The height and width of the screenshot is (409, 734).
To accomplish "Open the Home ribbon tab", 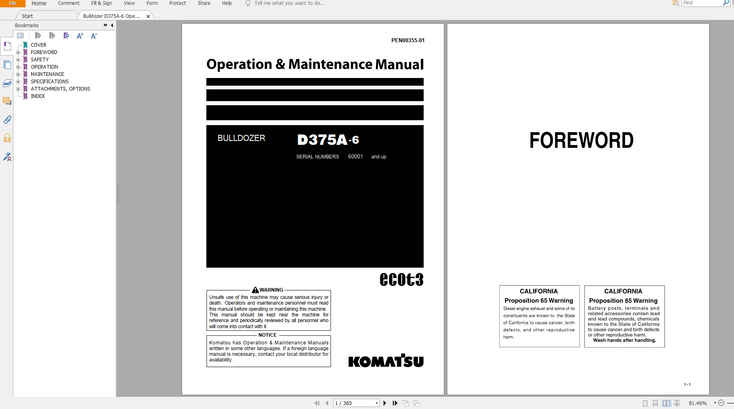I will pyautogui.click(x=39, y=3).
